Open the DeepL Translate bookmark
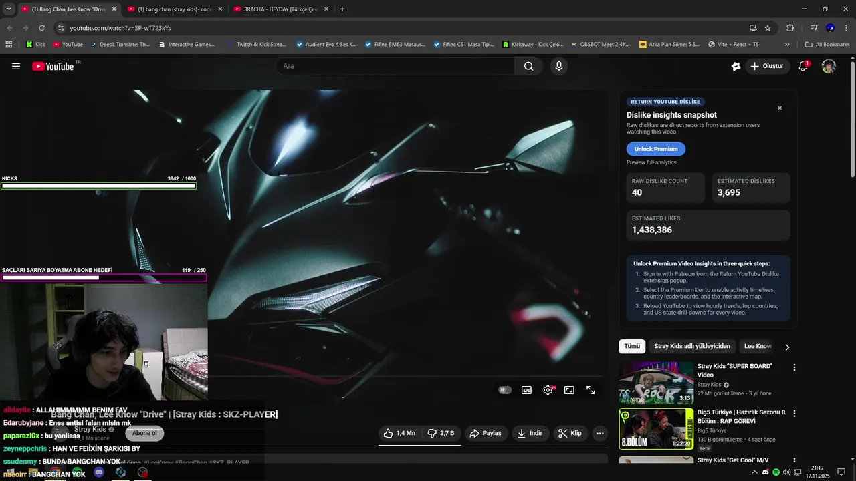This screenshot has width=856, height=481. (120, 45)
